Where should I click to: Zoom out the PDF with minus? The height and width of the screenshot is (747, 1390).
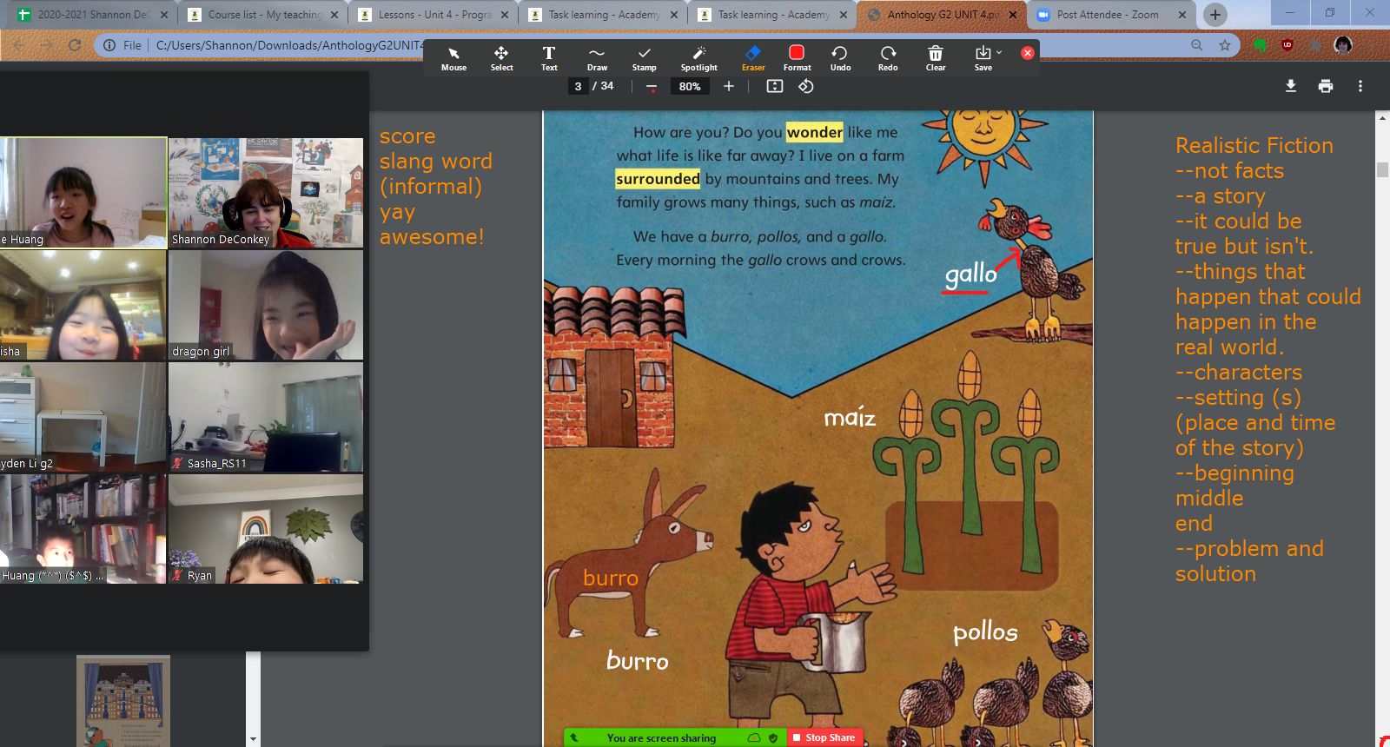652,86
